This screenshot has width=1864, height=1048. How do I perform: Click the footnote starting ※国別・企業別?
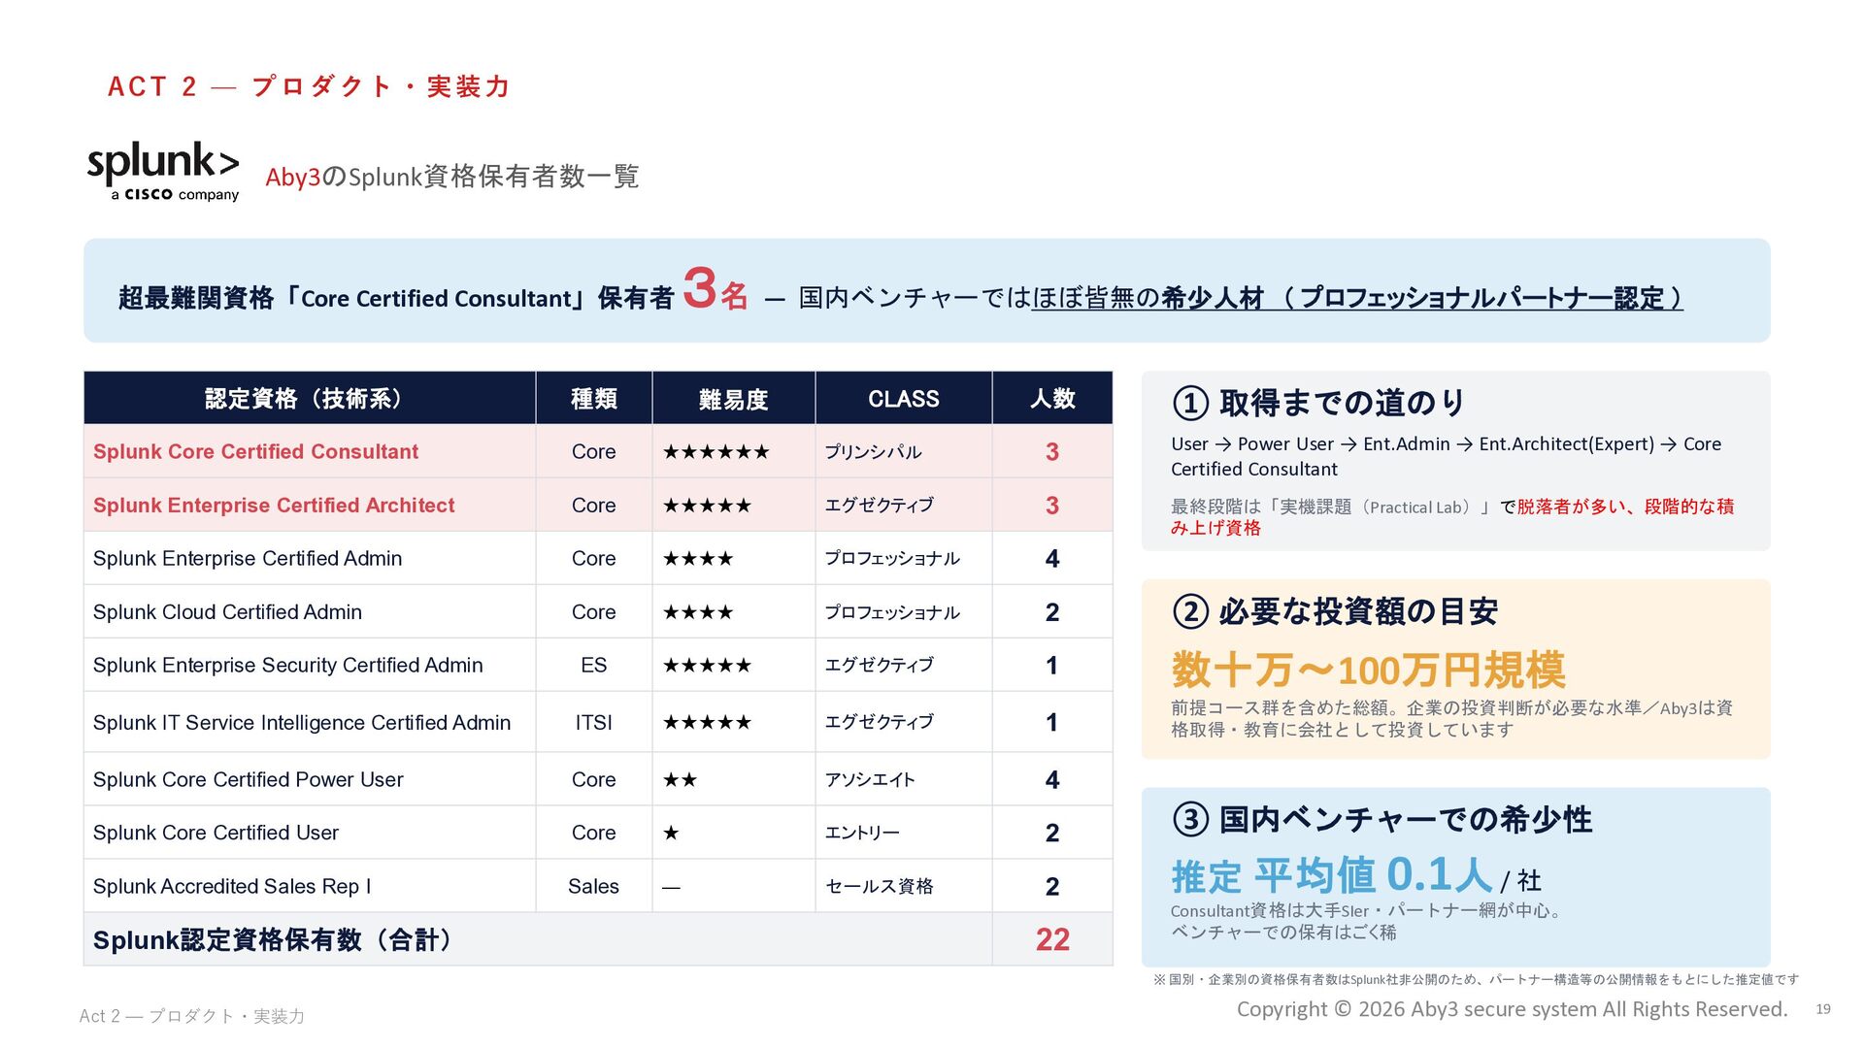coord(1476,980)
